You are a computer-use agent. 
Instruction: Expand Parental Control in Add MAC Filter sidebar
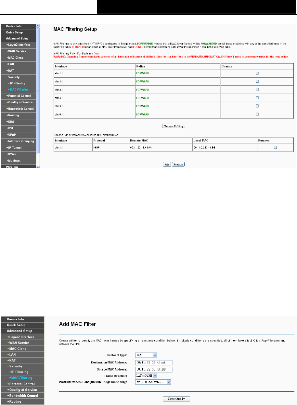[x=22, y=384]
